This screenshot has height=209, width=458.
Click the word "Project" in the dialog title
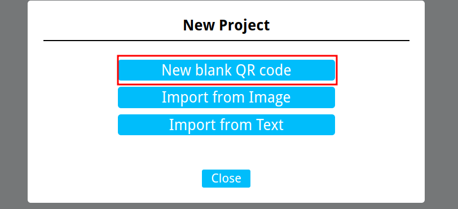click(244, 26)
